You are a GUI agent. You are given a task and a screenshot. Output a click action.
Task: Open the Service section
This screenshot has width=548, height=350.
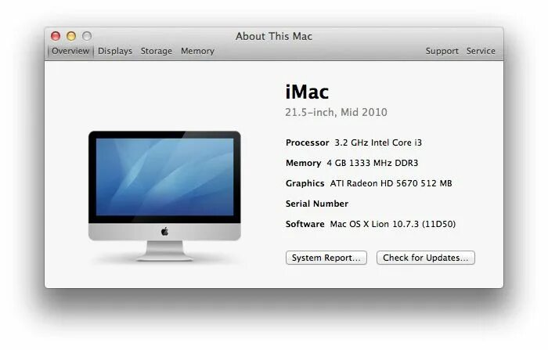[481, 51]
